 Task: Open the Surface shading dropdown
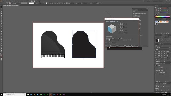(112, 43)
